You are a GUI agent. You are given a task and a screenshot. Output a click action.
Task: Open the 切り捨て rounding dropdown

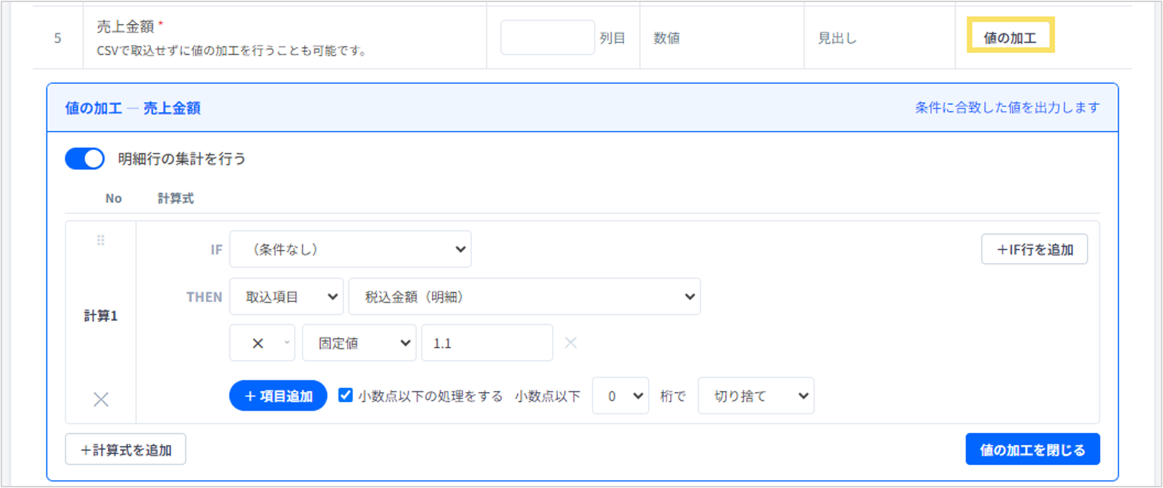756,396
